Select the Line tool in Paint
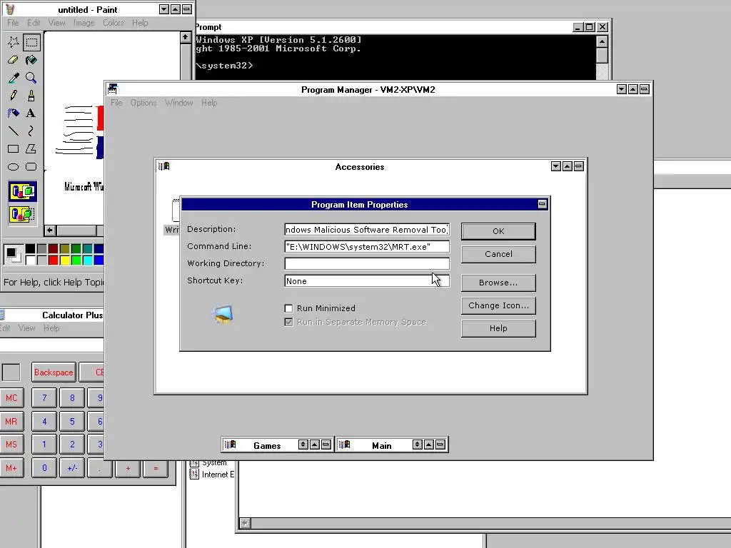Screen dimensions: 731x548 13,131
